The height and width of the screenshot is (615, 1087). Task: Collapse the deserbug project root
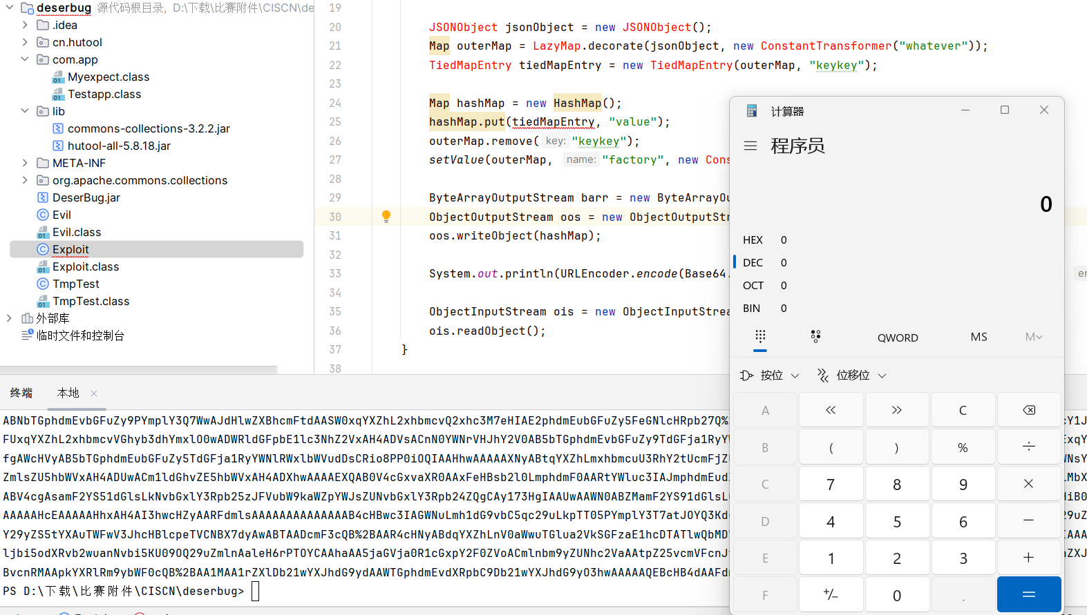tap(10, 8)
